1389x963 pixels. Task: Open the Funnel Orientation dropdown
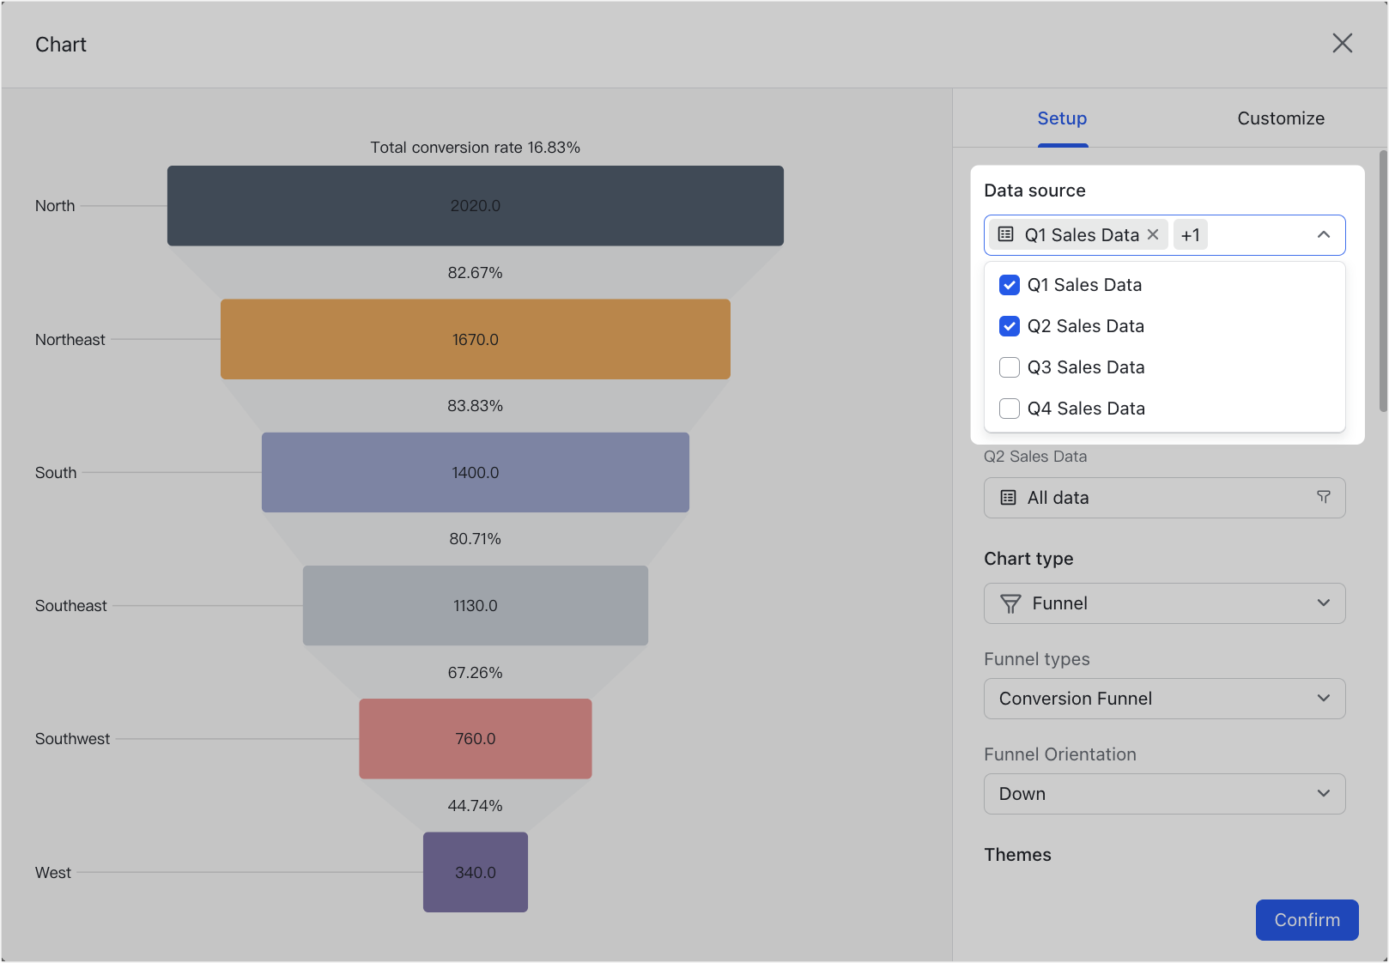click(1164, 794)
